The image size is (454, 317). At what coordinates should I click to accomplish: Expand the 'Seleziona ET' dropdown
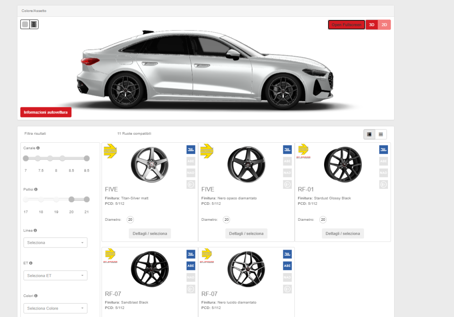point(55,275)
